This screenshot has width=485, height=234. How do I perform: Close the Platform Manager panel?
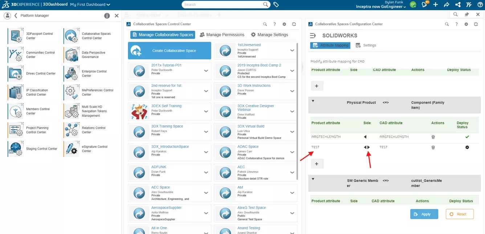[117, 16]
